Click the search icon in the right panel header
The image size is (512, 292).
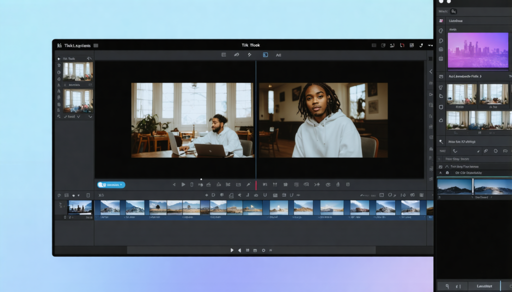coord(453,11)
